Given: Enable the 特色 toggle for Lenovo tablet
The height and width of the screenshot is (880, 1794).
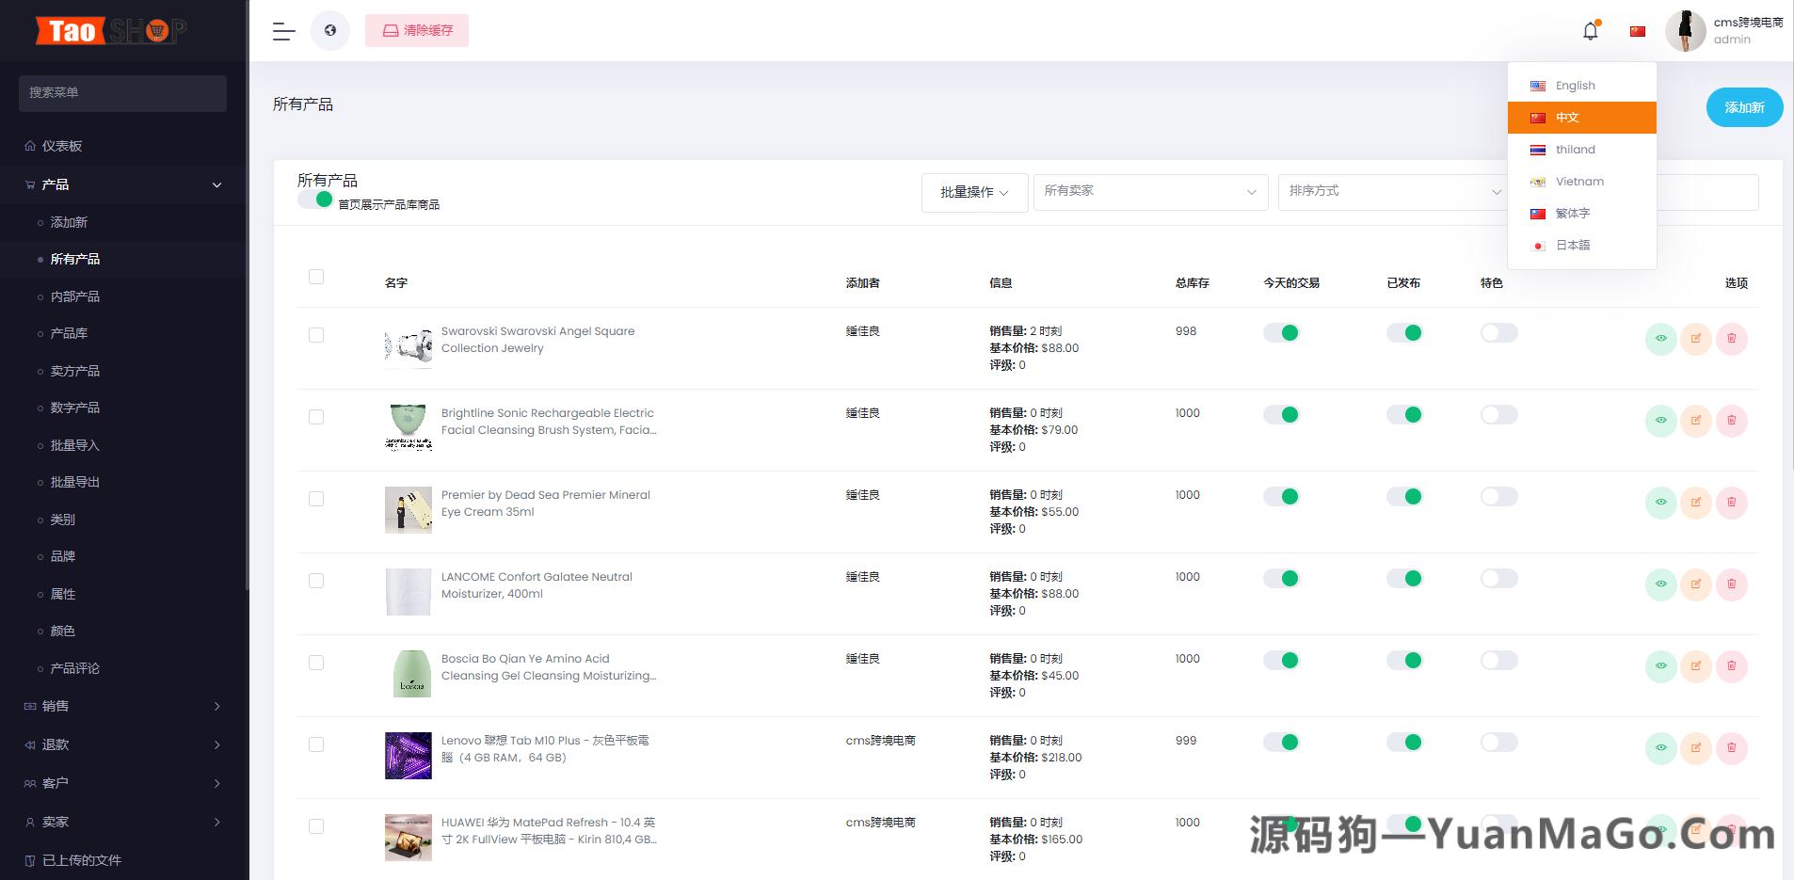Looking at the screenshot, I should pyautogui.click(x=1498, y=742).
